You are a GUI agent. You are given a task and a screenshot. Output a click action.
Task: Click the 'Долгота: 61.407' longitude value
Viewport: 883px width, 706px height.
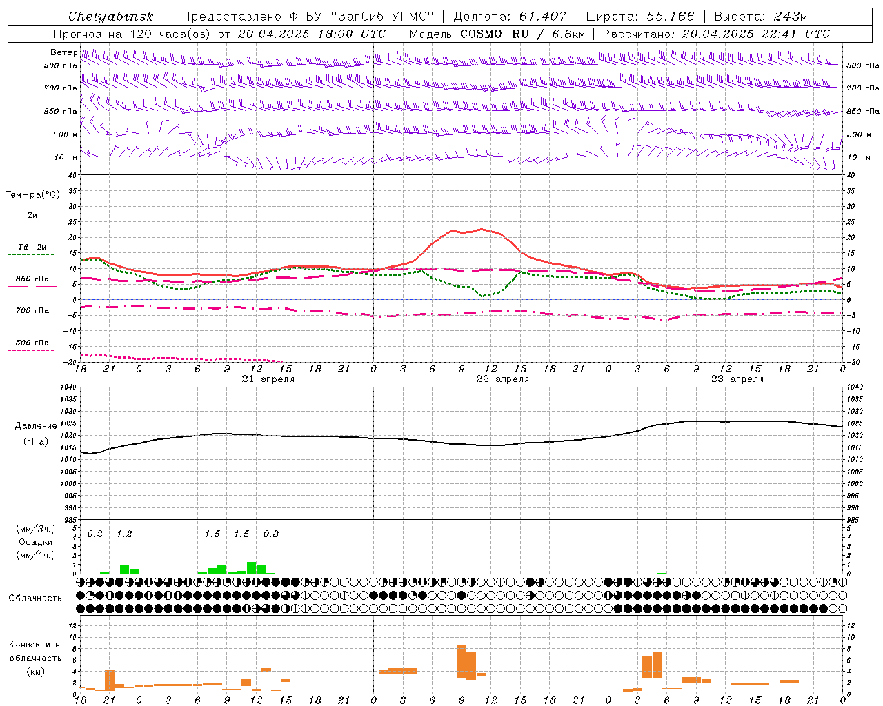point(510,17)
